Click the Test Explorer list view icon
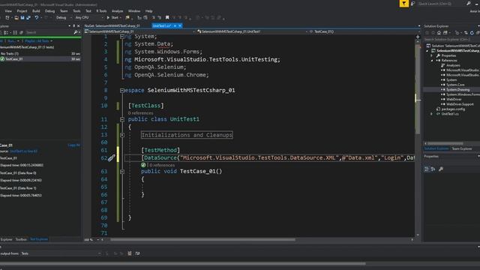This screenshot has height=270, width=480. coord(15,32)
